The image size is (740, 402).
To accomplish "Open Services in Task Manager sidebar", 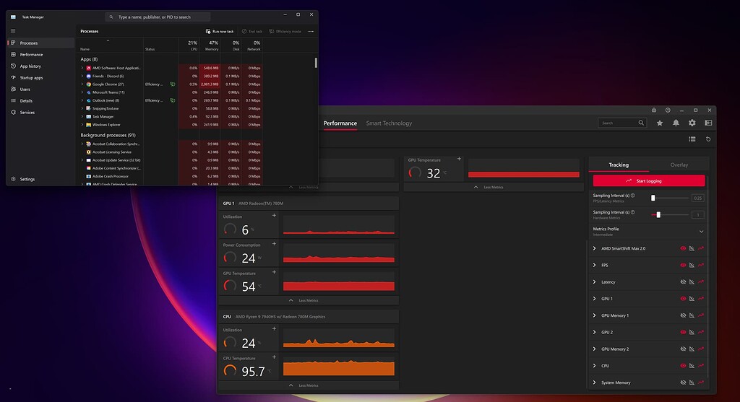I will 40,112.
